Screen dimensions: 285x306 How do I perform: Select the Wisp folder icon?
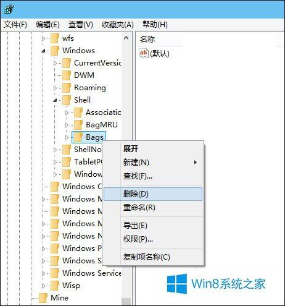[55, 286]
